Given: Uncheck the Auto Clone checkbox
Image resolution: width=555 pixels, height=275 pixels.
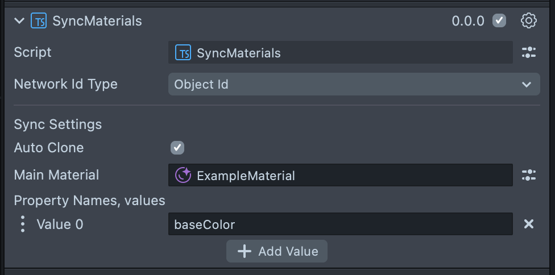Looking at the screenshot, I should pos(177,148).
